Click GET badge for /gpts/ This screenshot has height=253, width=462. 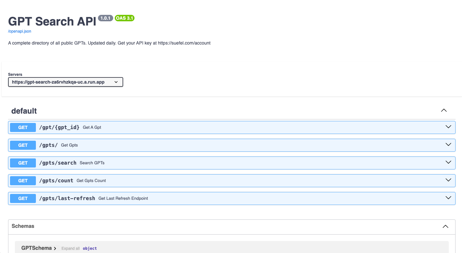pyautogui.click(x=23, y=145)
